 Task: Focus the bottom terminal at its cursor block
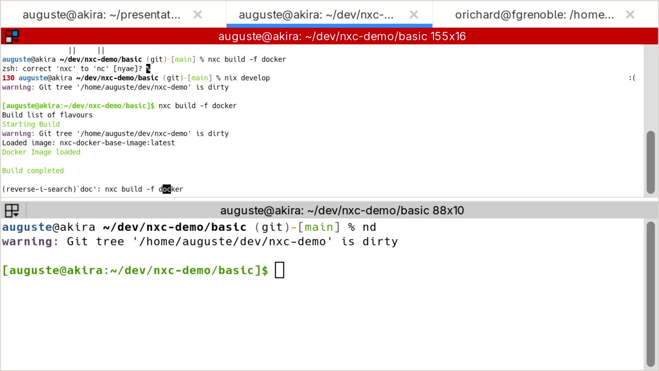(x=279, y=270)
